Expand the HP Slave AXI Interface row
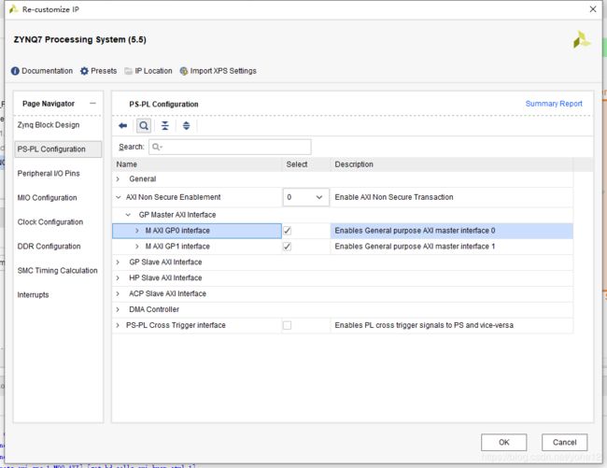 [x=118, y=278]
